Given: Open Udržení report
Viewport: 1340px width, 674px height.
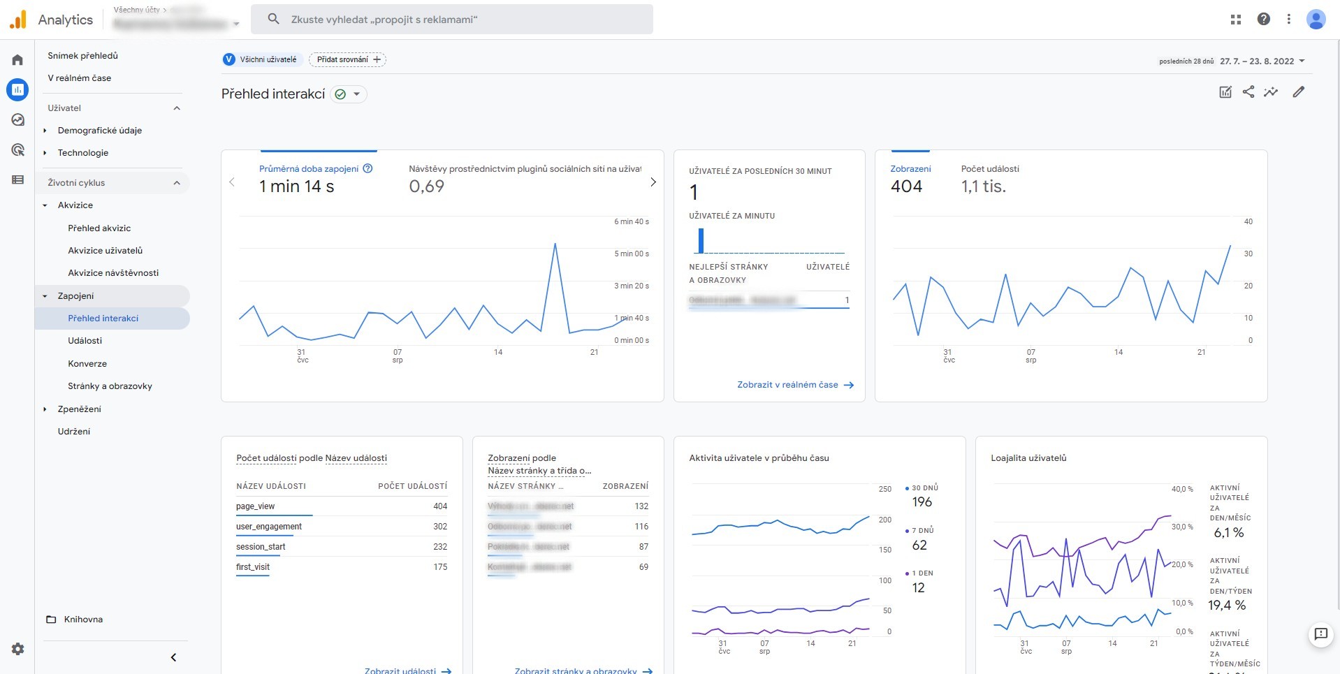Looking at the screenshot, I should point(74,432).
